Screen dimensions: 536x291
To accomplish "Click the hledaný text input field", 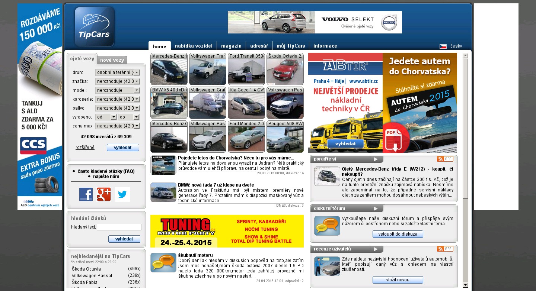I will tap(119, 227).
